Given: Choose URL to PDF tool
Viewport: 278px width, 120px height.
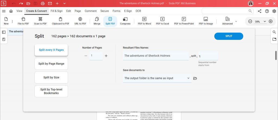Looking at the screenshot, I should 80,21.
